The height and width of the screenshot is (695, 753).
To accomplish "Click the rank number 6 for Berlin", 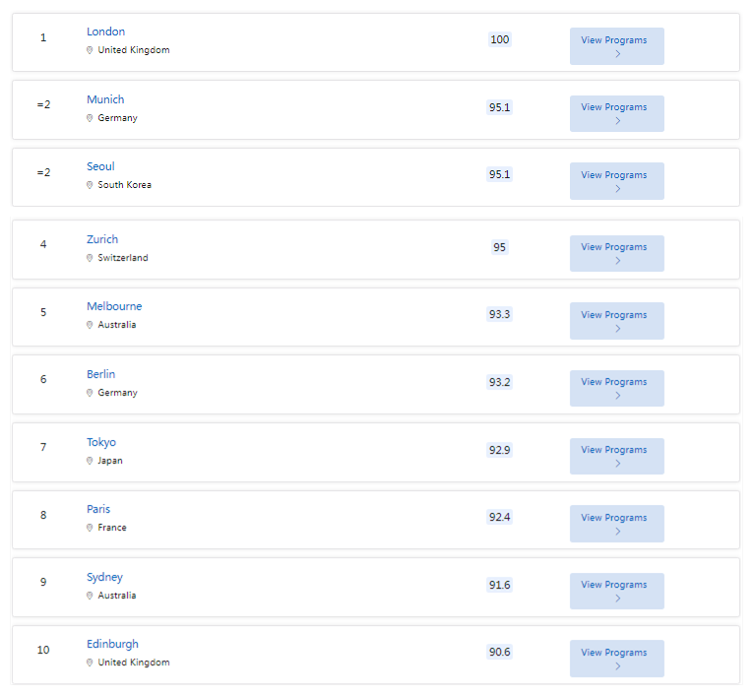I will [x=43, y=379].
